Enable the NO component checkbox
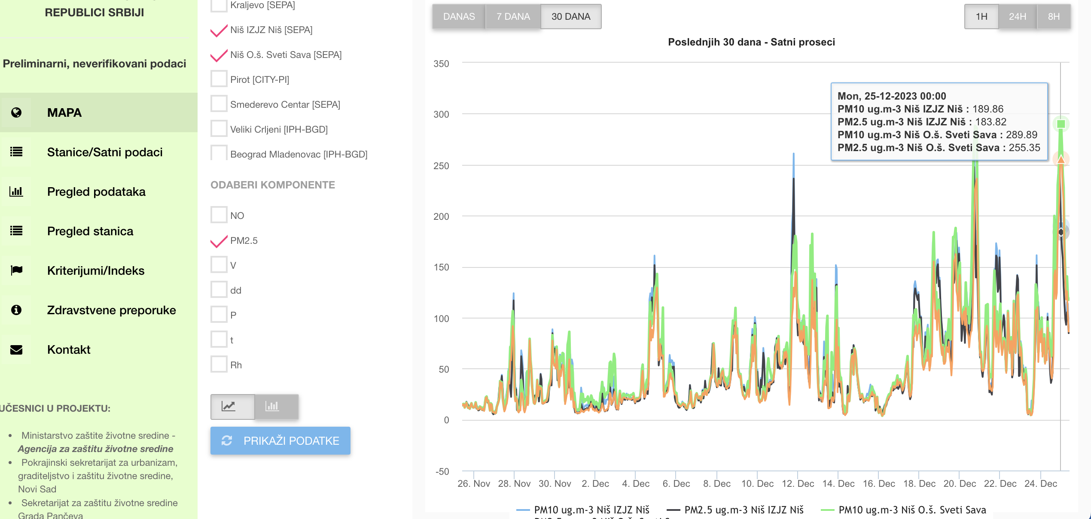1091x519 pixels. 219,215
